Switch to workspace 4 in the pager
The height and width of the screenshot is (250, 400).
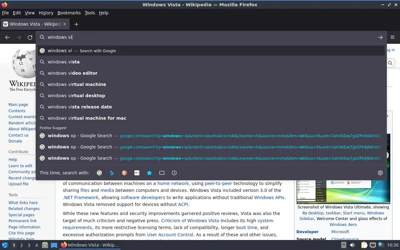click(36, 245)
